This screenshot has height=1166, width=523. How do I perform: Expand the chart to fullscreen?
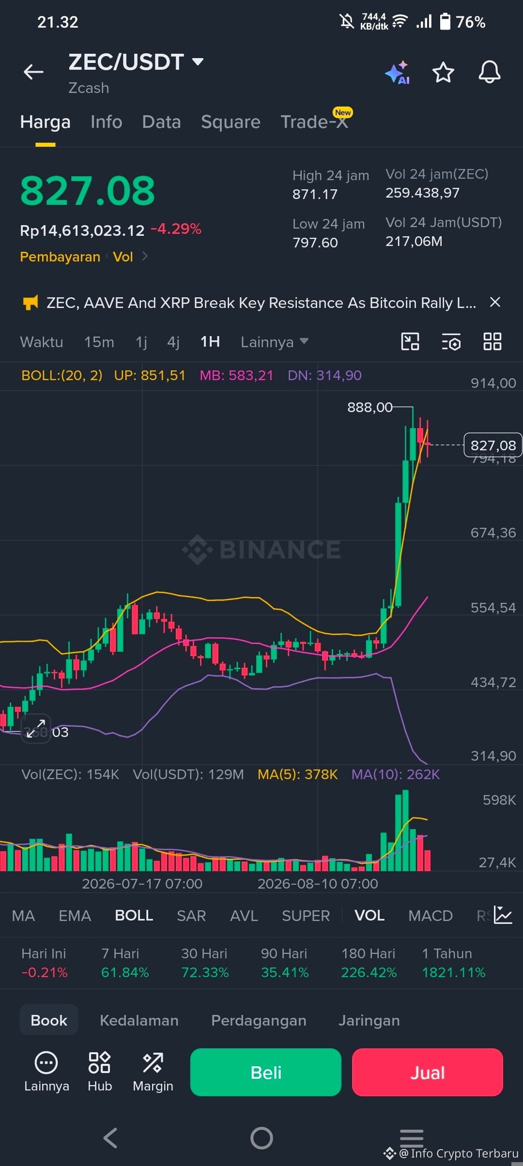(x=36, y=728)
